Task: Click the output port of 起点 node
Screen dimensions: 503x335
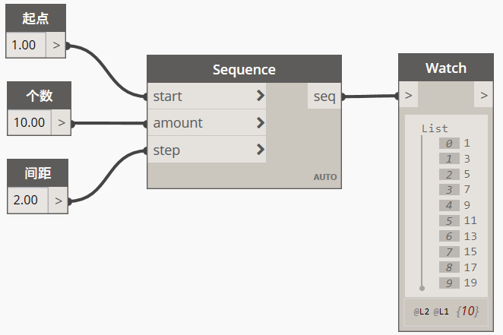Action: pos(56,45)
